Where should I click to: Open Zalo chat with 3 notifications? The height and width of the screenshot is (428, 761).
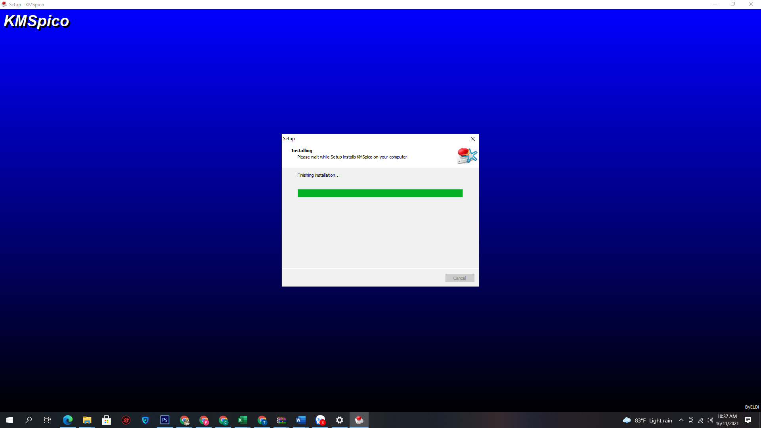320,420
